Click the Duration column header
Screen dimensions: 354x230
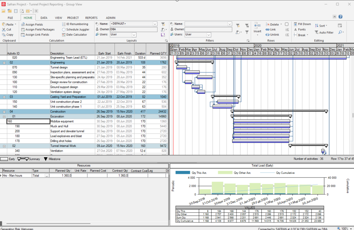[x=140, y=49]
